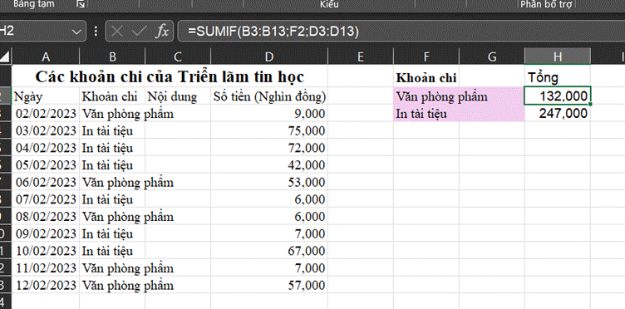Select column E header
625x309 pixels.
[361, 57]
